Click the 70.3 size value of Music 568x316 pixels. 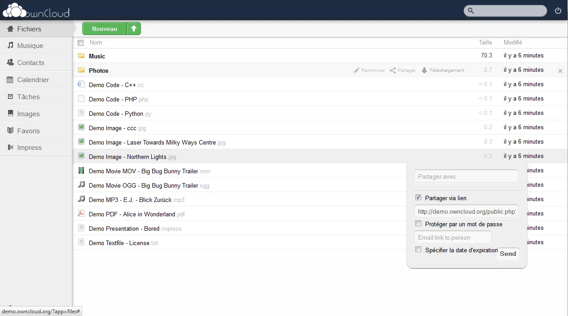click(486, 56)
